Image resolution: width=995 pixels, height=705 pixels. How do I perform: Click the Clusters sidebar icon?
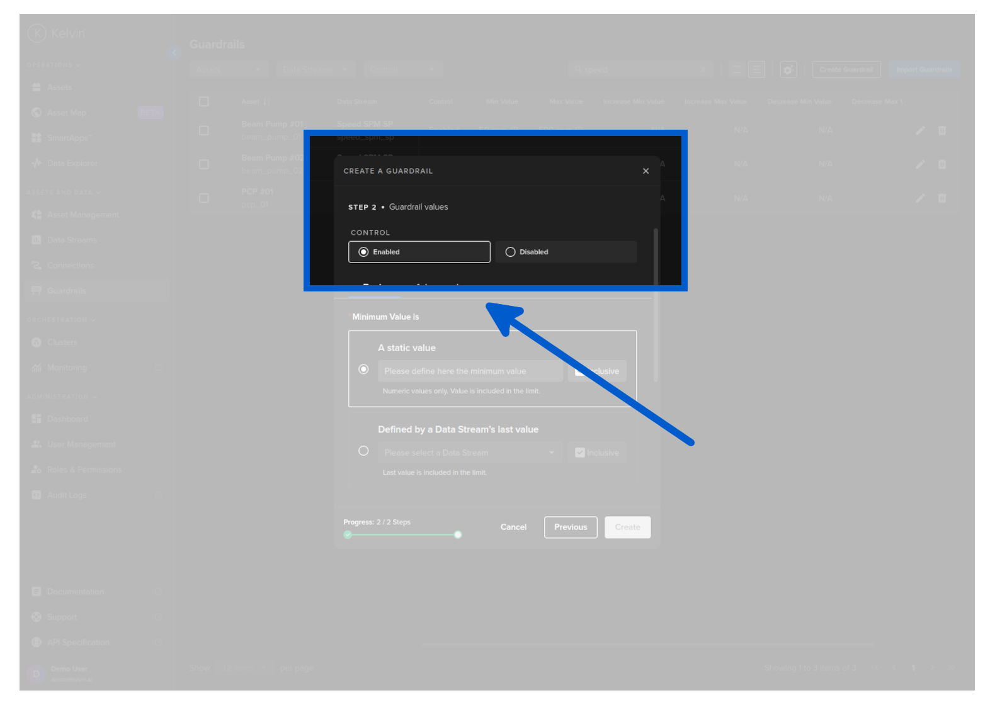[x=37, y=342]
